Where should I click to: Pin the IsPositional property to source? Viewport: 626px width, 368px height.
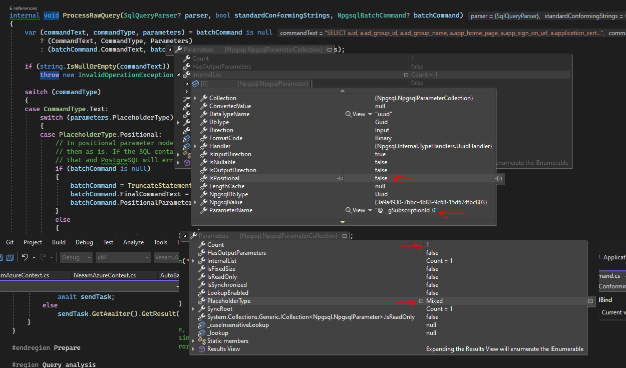tap(341, 178)
